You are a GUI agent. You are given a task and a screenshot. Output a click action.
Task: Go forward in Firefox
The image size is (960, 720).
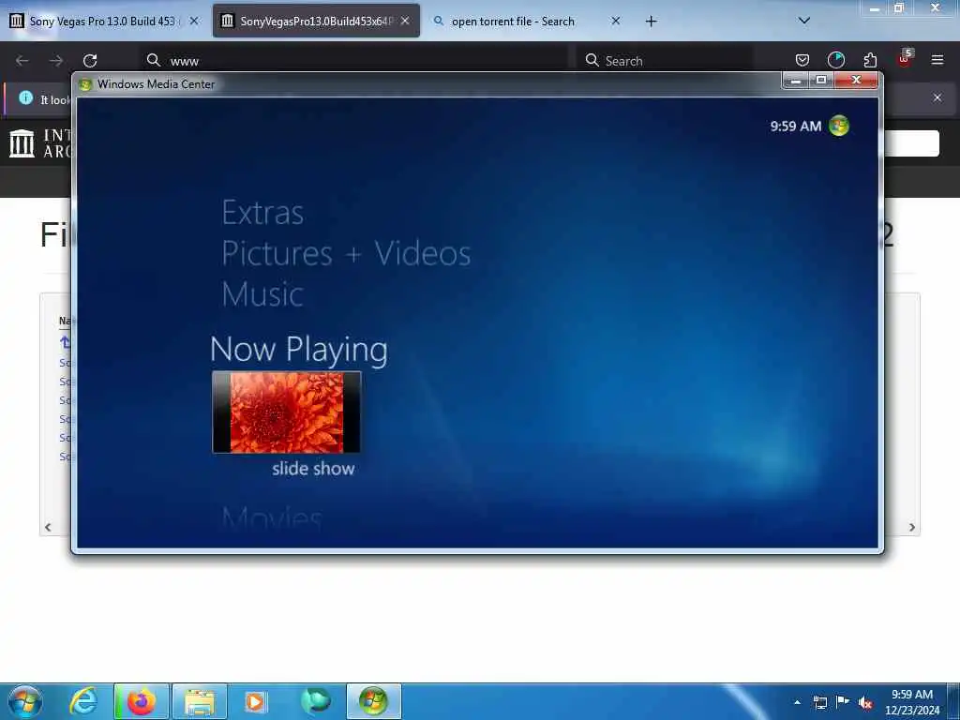point(56,61)
